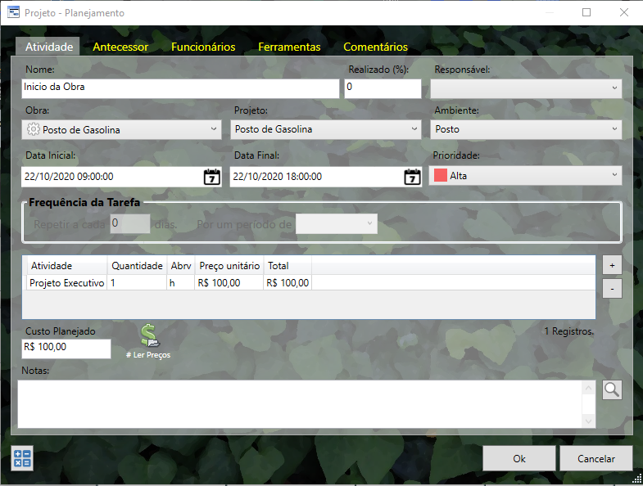
Task: Click the gear icon in Obra field
Action: pos(33,129)
